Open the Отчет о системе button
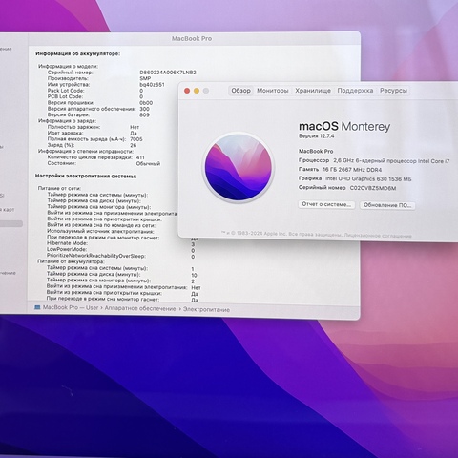 click(x=326, y=204)
